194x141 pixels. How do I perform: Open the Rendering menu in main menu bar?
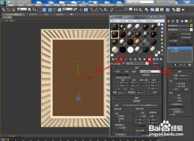click(82, 5)
